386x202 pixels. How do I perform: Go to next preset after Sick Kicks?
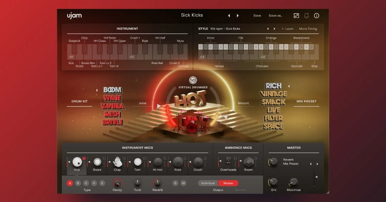pos(238,15)
